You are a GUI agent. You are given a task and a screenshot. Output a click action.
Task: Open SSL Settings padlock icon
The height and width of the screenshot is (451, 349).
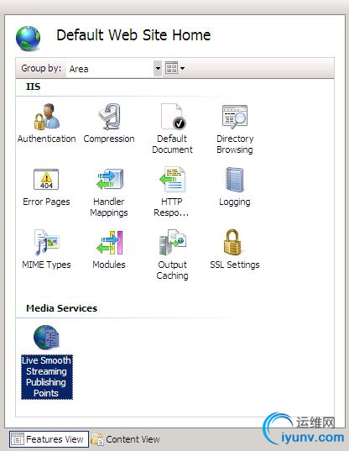232,242
